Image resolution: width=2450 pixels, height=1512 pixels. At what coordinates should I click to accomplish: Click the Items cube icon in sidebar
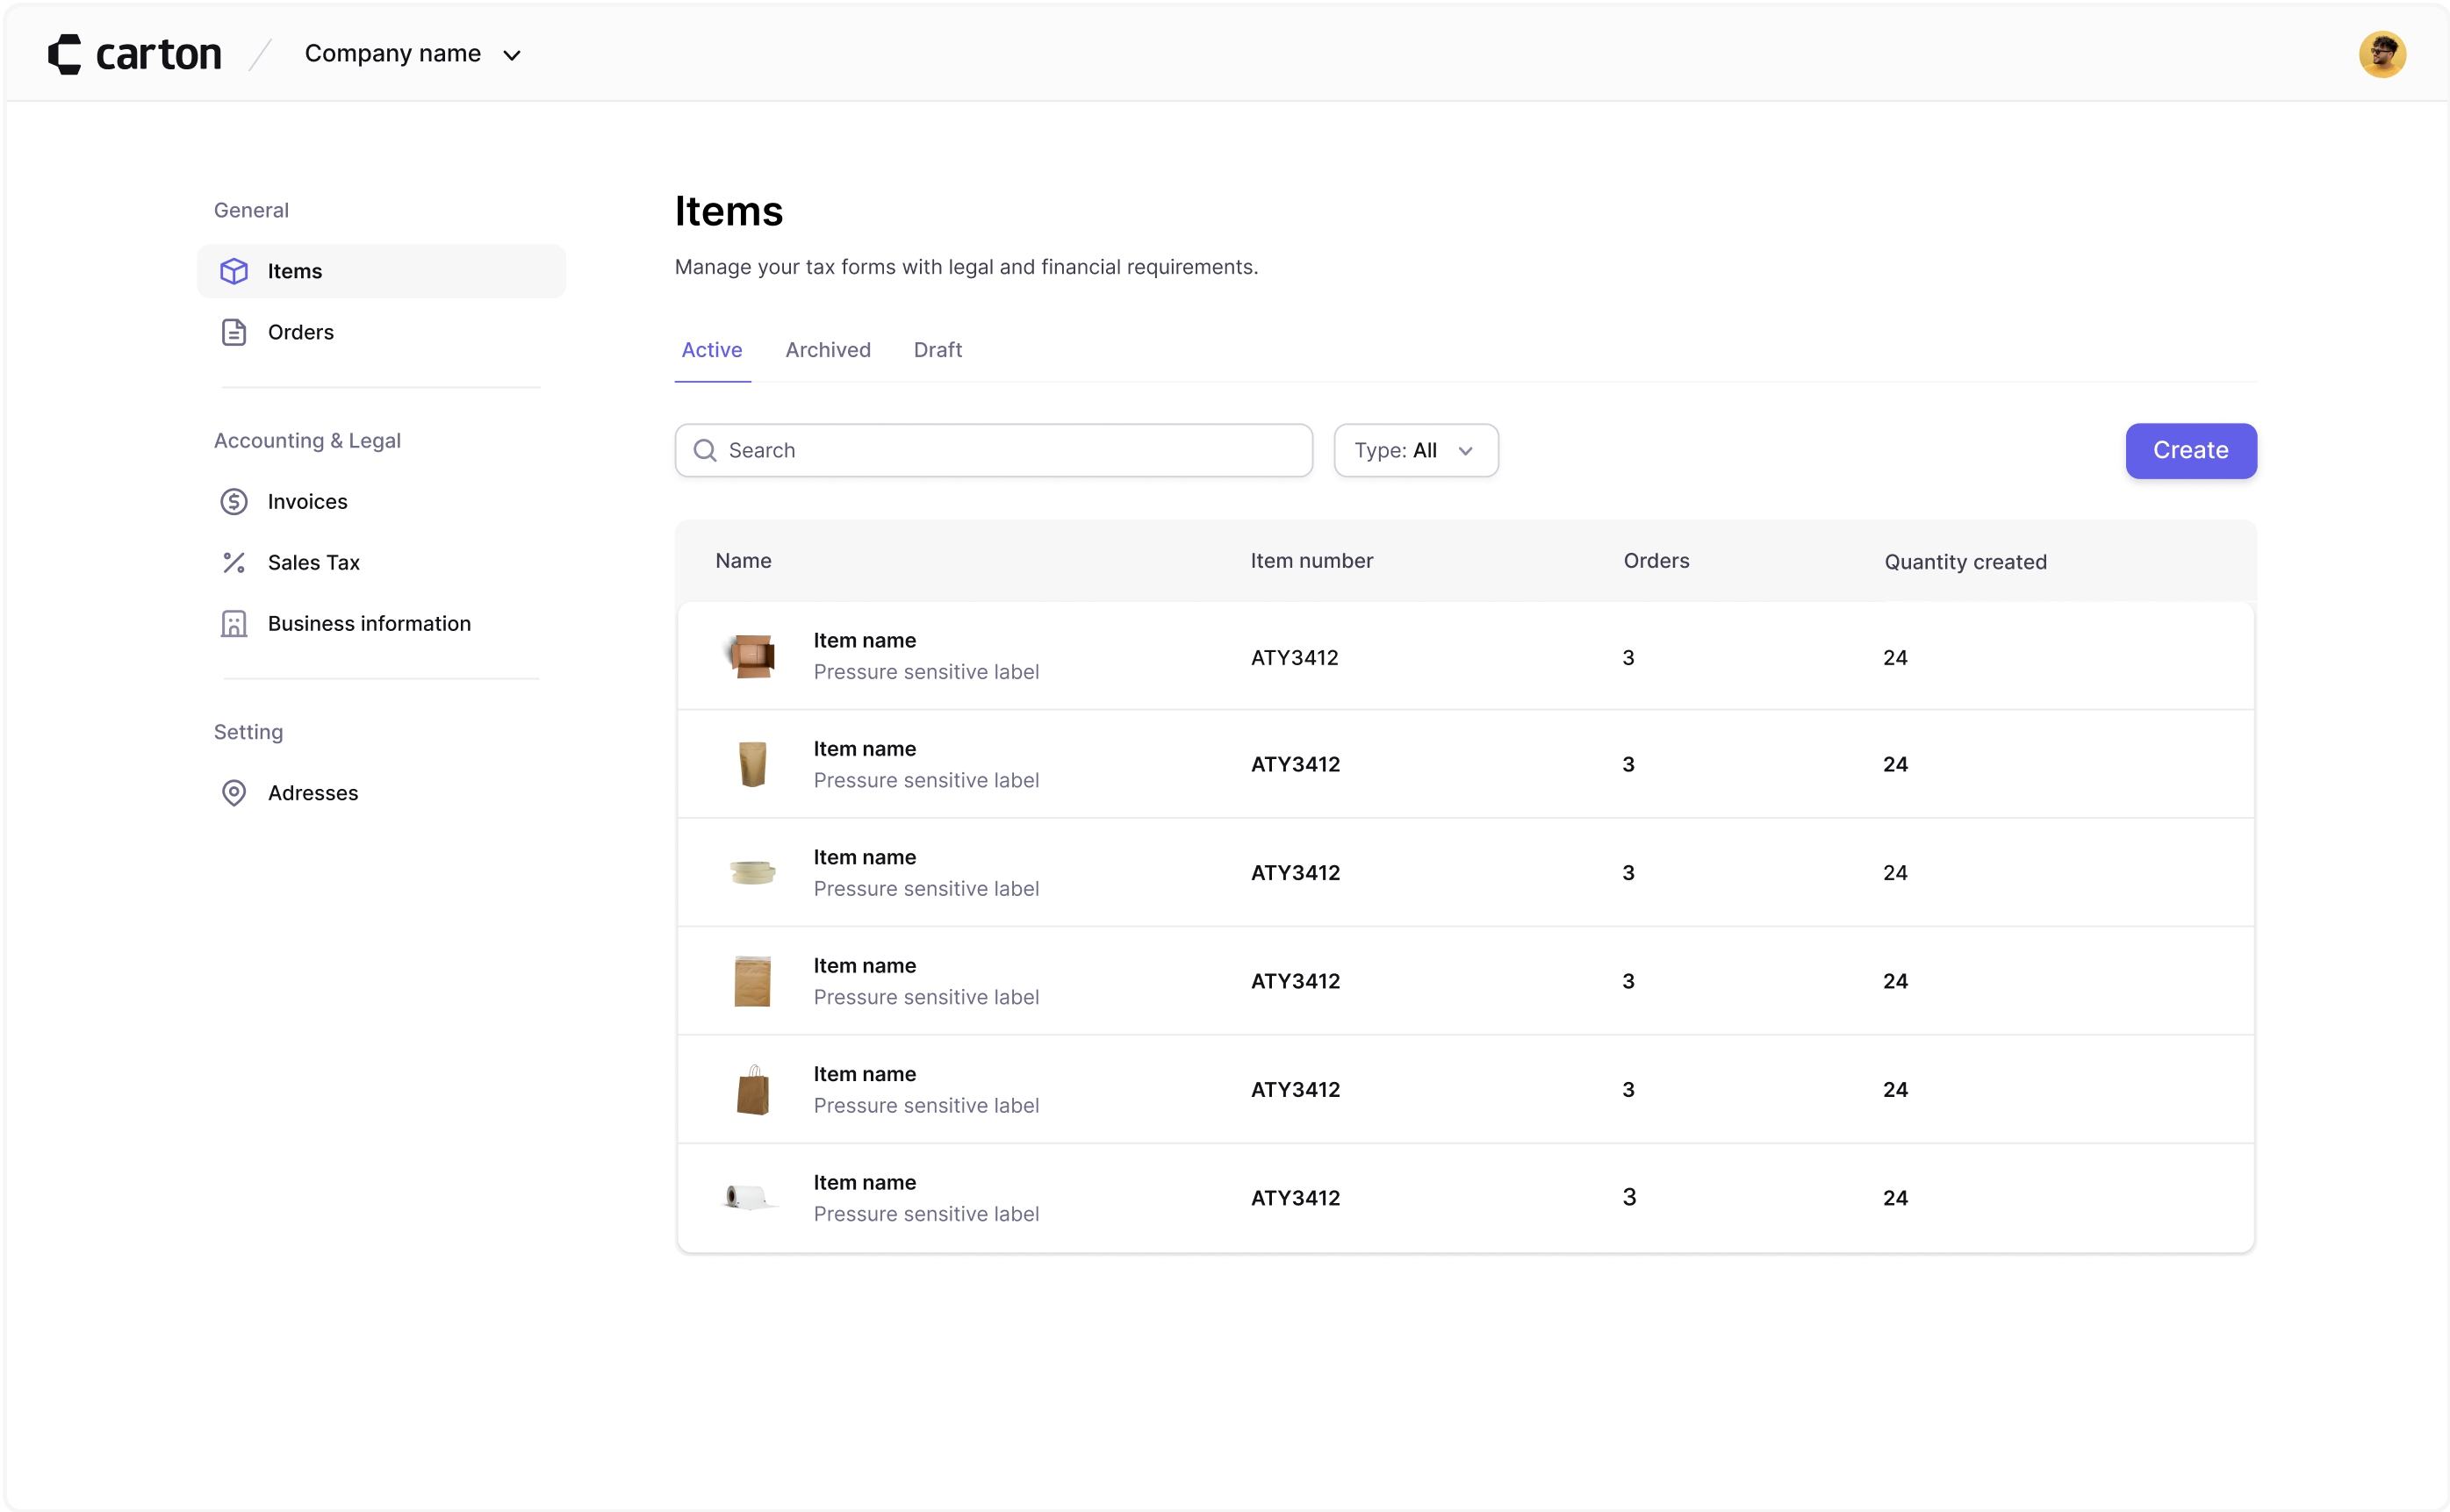[234, 271]
